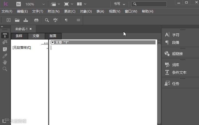
Task: Click the story text editing area
Action: [103, 85]
